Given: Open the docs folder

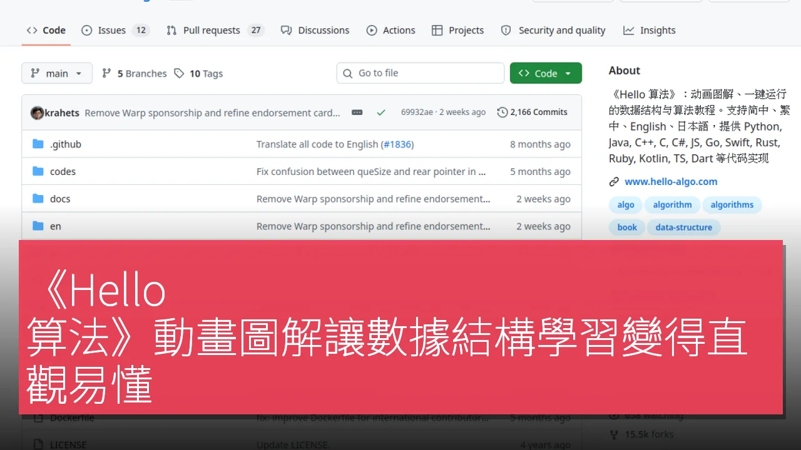Looking at the screenshot, I should point(60,199).
